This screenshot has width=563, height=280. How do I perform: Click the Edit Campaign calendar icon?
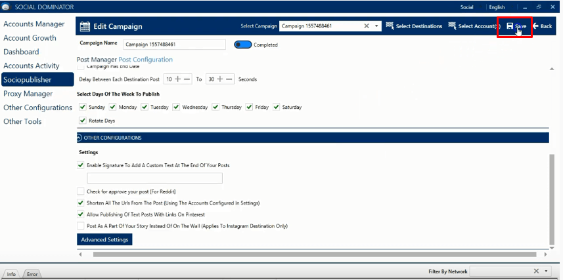(85, 26)
